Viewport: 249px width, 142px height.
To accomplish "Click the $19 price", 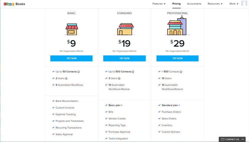I will pos(125,43).
